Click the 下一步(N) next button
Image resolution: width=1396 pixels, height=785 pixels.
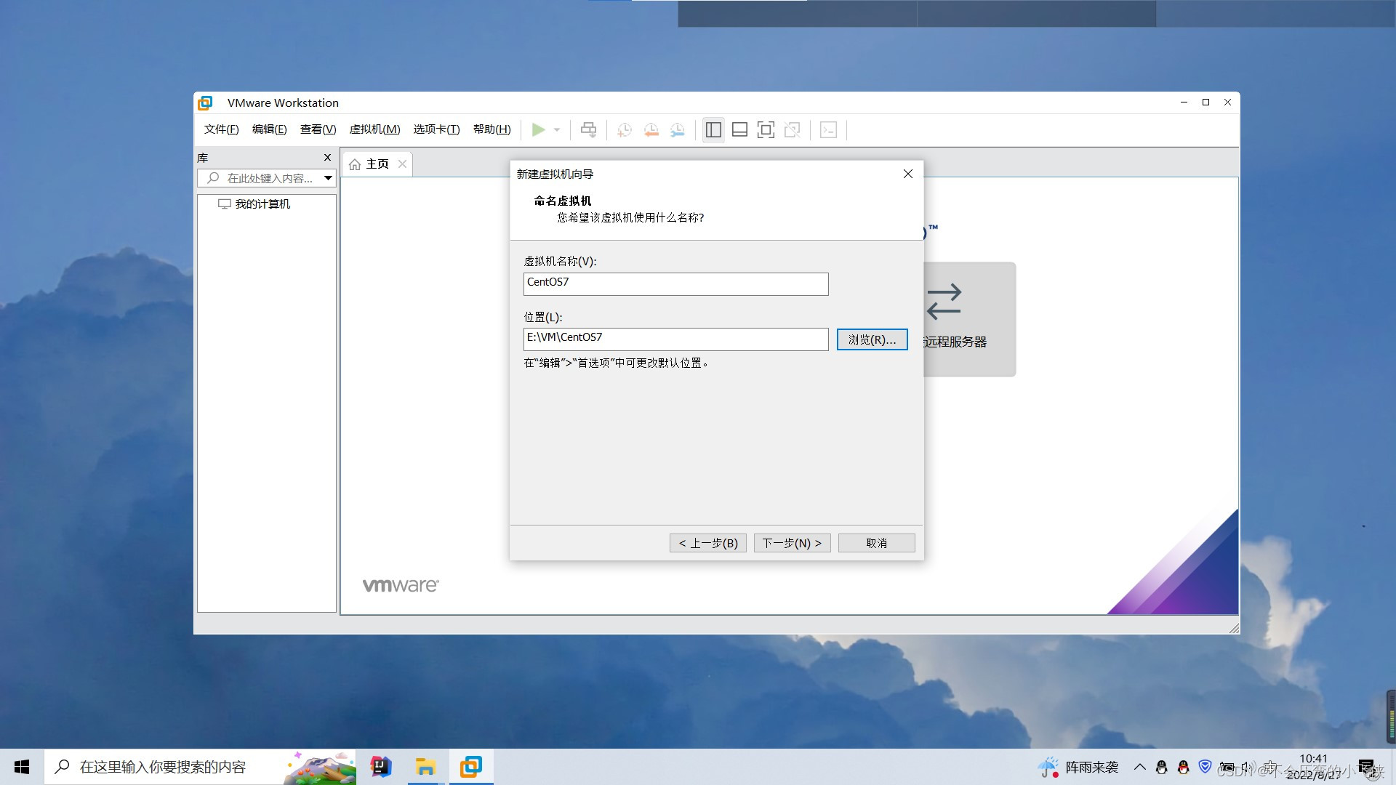click(x=792, y=543)
